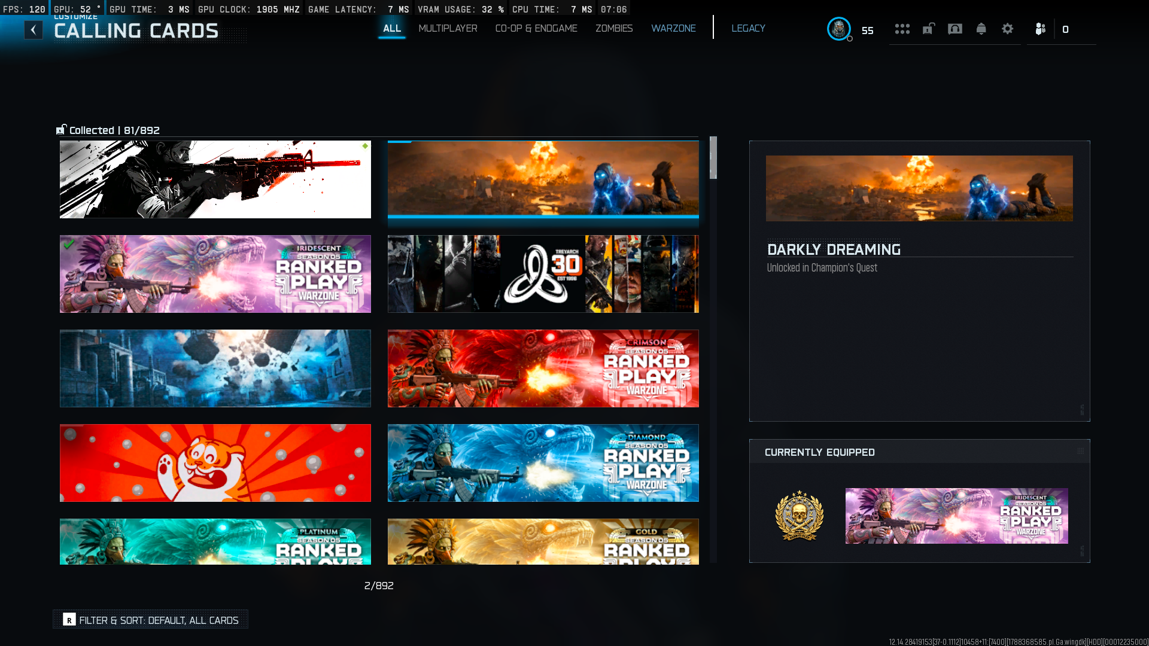
Task: Switch to the ALL tab
Action: 392,28
